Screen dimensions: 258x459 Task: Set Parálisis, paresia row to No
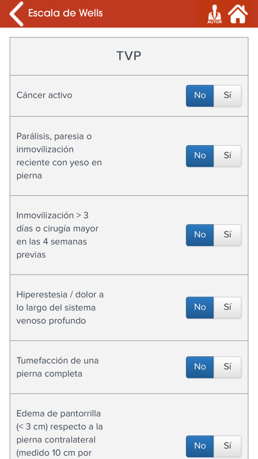pos(200,156)
